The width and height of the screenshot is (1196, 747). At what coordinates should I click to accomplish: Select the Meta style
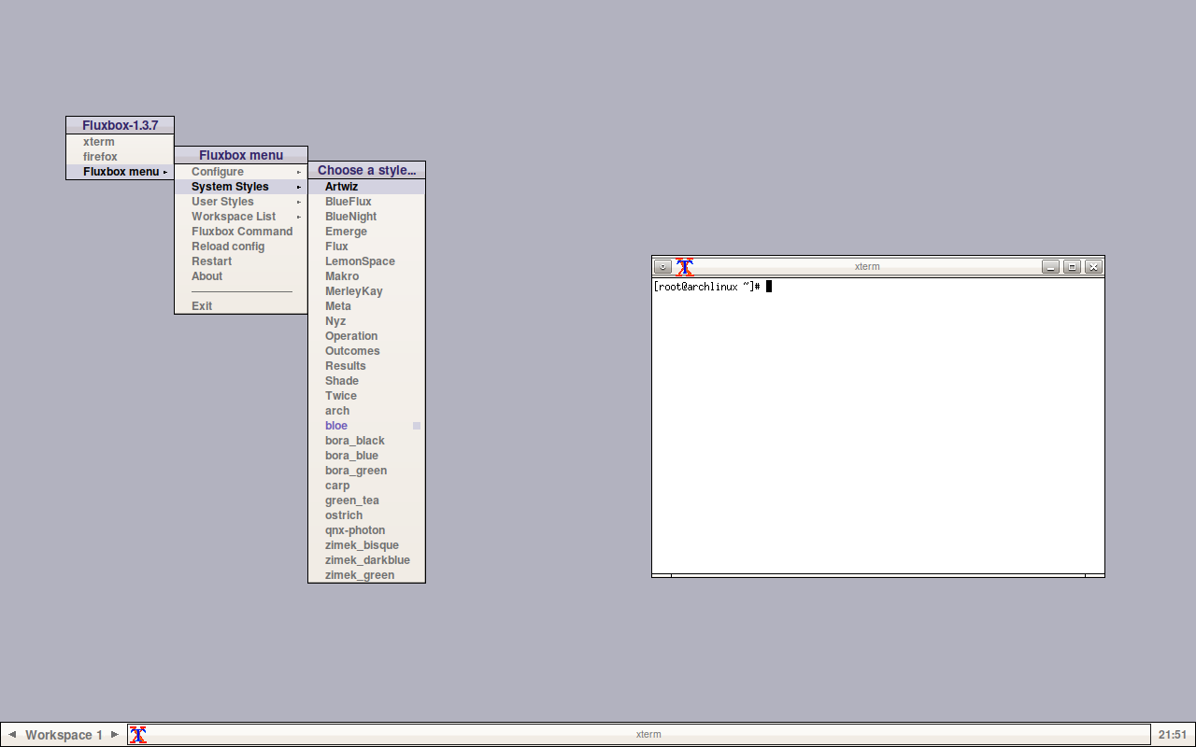(x=366, y=306)
